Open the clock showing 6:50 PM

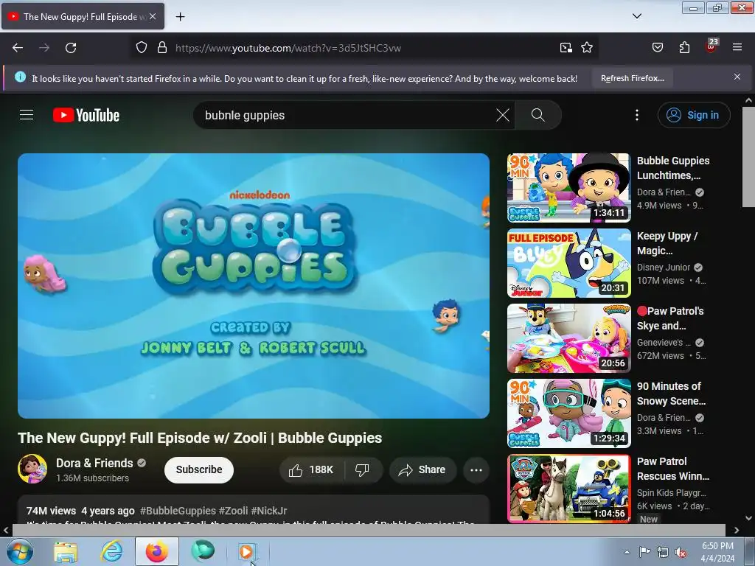pyautogui.click(x=717, y=552)
